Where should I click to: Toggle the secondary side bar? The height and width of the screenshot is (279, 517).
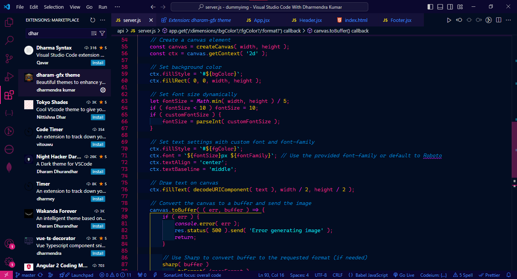click(x=450, y=7)
